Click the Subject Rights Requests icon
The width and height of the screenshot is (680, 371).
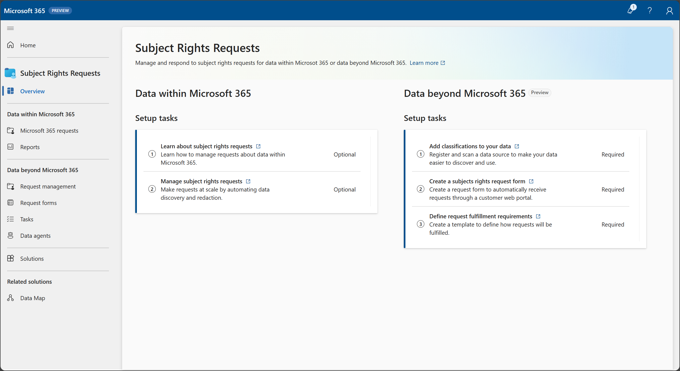coord(10,72)
